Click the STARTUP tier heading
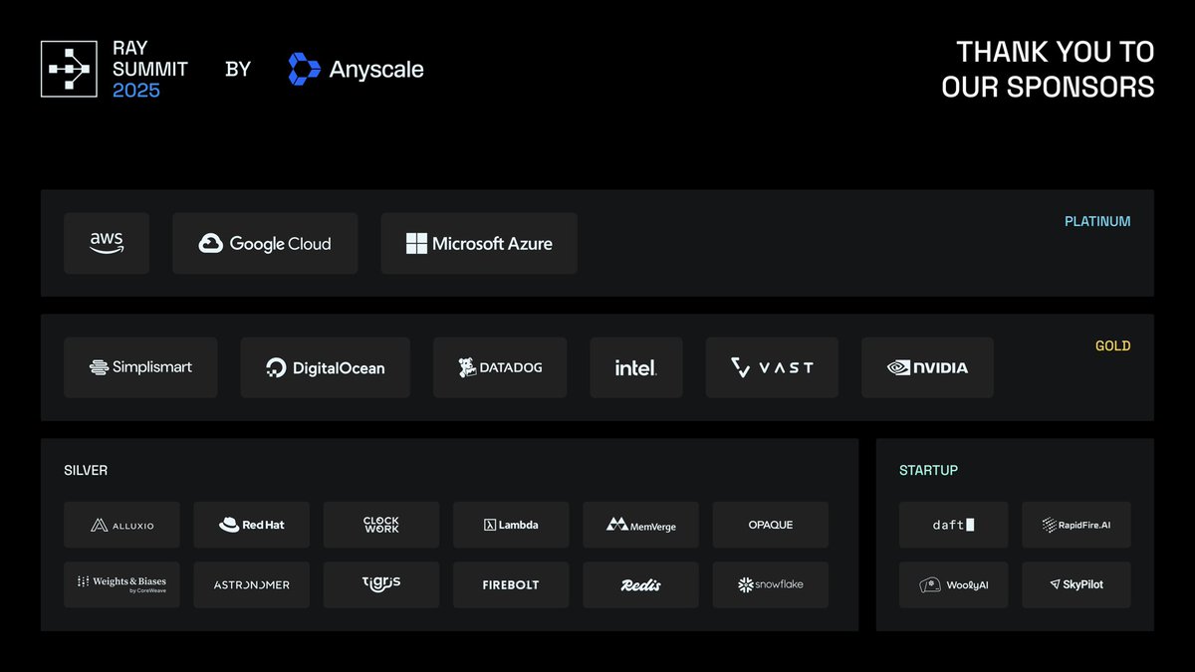This screenshot has height=672, width=1195. point(928,470)
